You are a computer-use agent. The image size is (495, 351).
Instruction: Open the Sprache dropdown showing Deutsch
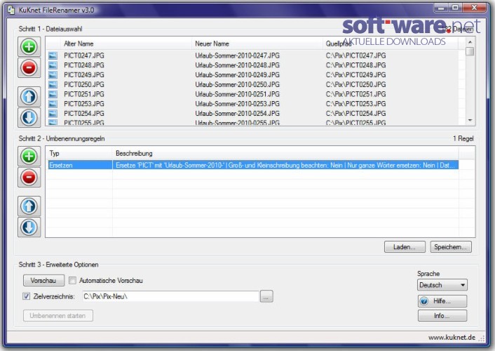(442, 285)
